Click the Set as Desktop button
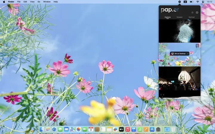215x134 pixels. click(x=179, y=54)
